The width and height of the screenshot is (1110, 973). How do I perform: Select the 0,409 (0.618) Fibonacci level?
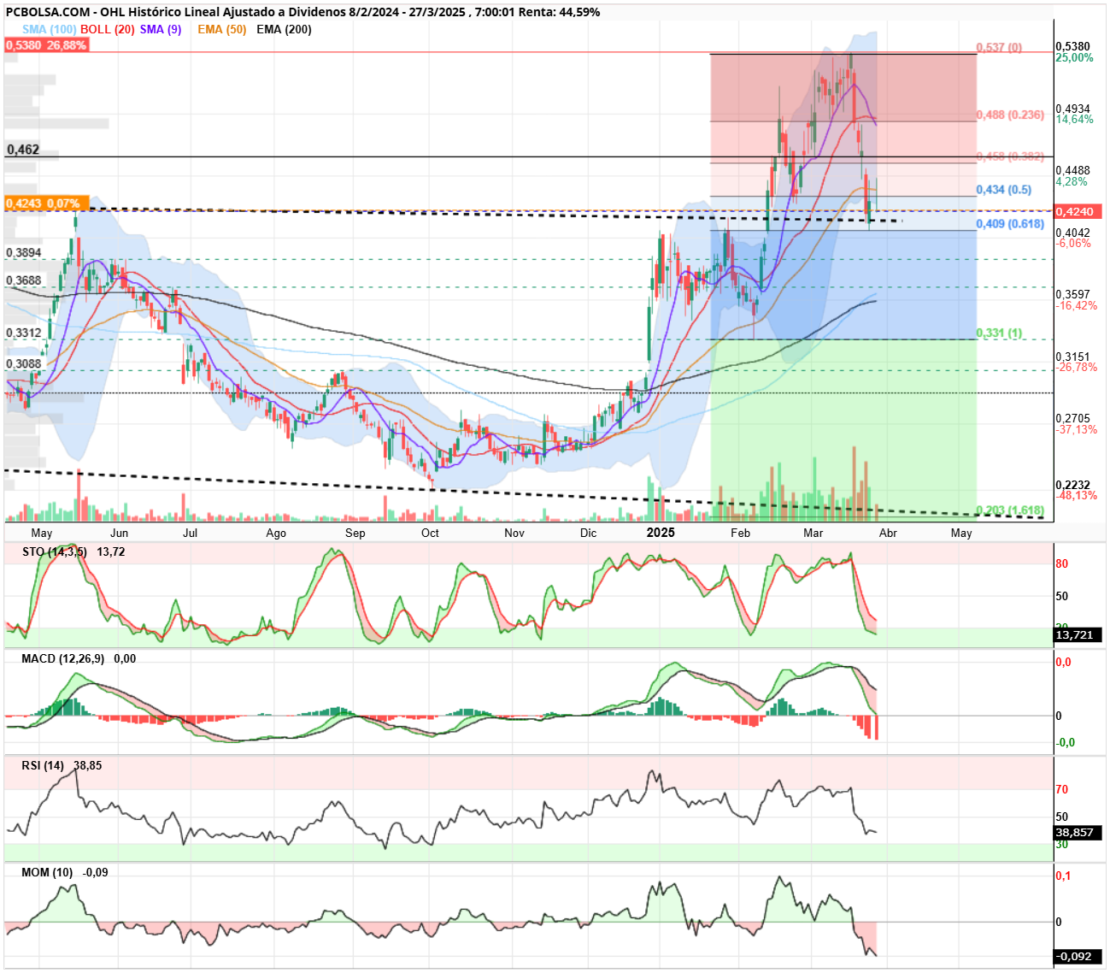[x=1010, y=224]
